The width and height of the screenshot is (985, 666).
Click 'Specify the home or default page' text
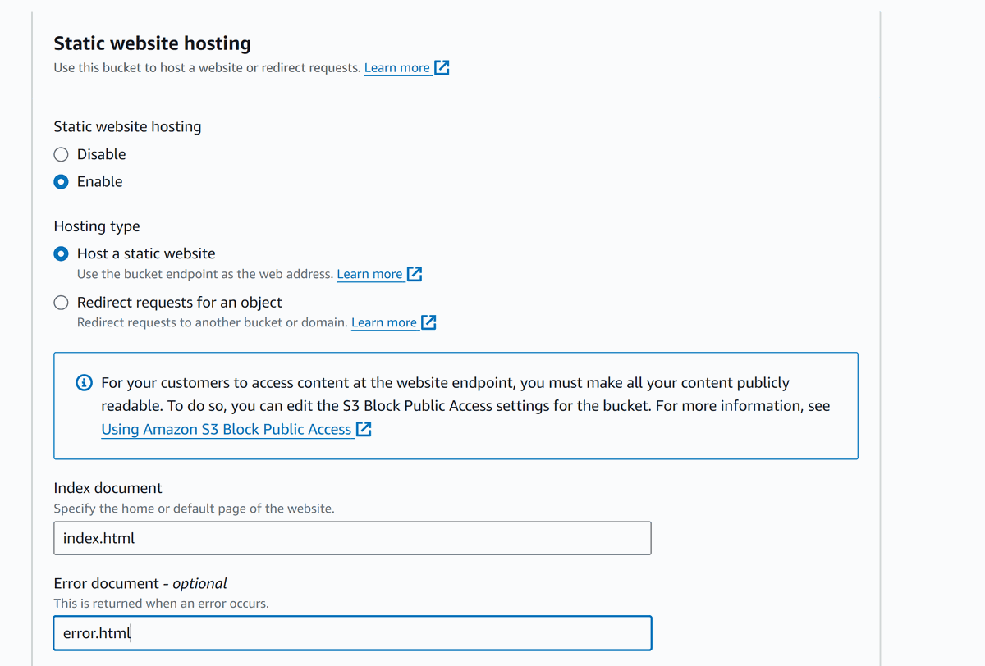pos(194,509)
